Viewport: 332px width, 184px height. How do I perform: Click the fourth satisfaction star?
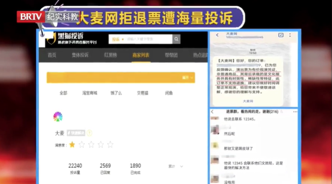coord(101,145)
